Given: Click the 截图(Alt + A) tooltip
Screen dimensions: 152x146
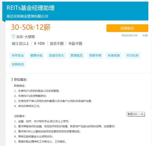Looking at the screenshot, I should pos(136,114).
